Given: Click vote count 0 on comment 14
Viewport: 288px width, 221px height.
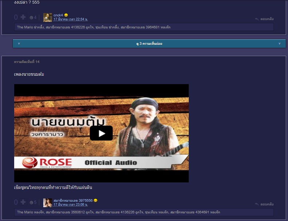Looking at the screenshot, I should click(16, 202).
